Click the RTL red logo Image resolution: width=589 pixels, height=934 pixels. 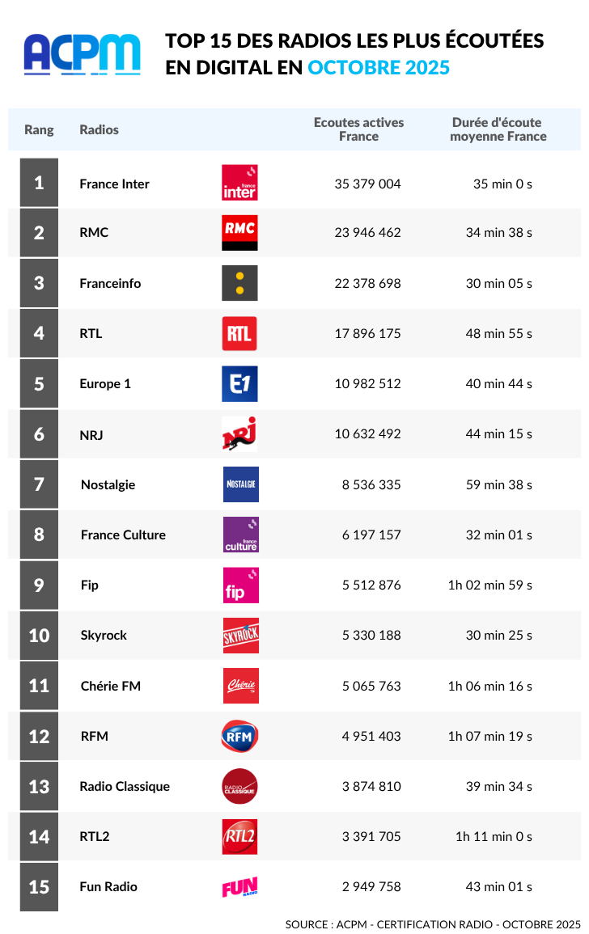click(239, 333)
